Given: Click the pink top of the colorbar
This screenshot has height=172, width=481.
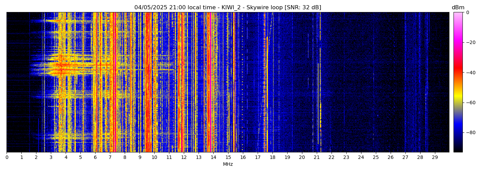Looking at the screenshot, I should point(458,15).
